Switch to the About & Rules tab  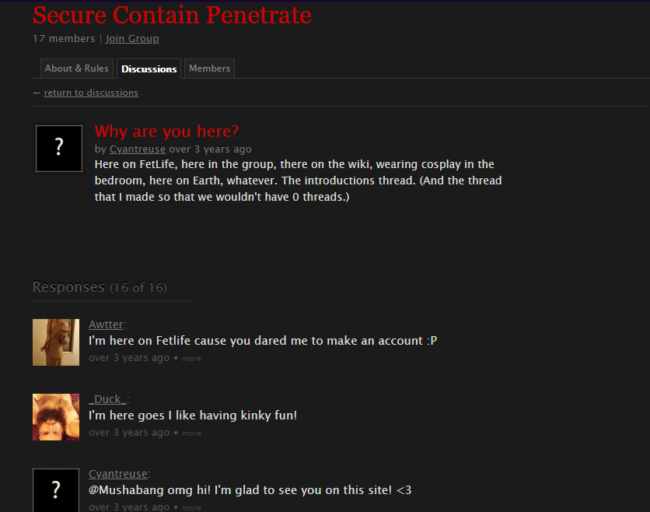point(77,68)
